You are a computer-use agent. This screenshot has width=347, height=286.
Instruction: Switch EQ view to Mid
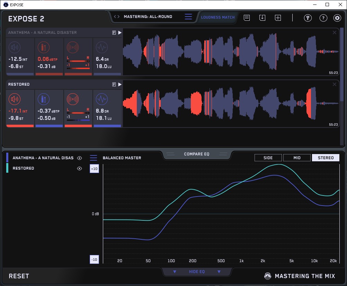point(297,158)
